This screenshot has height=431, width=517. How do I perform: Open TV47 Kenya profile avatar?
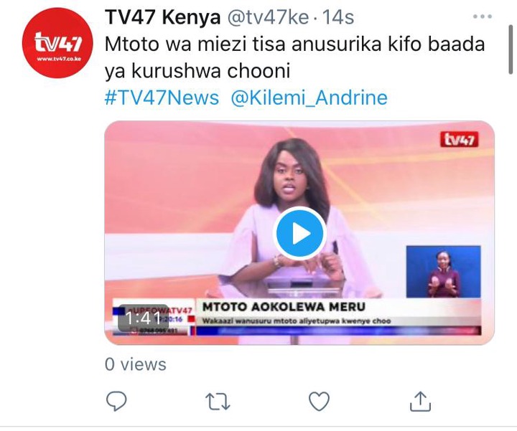(x=57, y=43)
